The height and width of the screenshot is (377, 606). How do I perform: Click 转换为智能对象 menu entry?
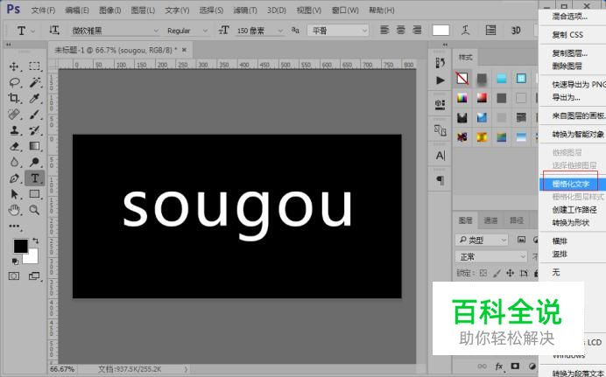[x=578, y=135]
